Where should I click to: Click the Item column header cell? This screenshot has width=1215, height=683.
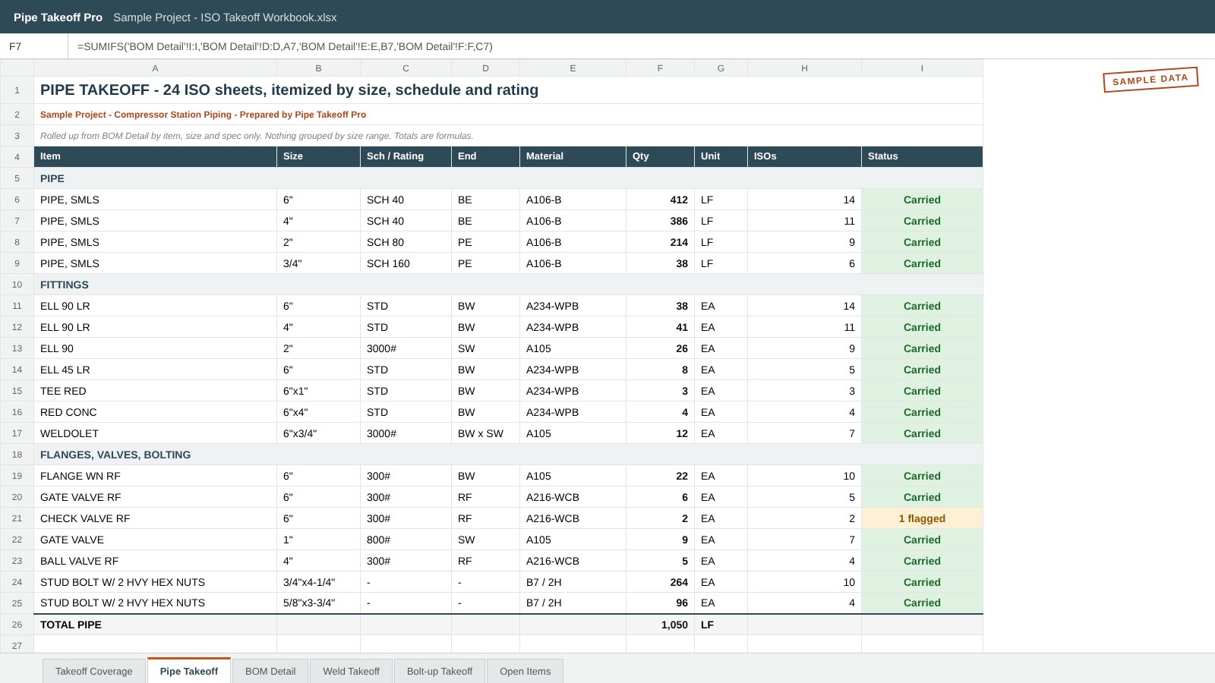pos(156,156)
